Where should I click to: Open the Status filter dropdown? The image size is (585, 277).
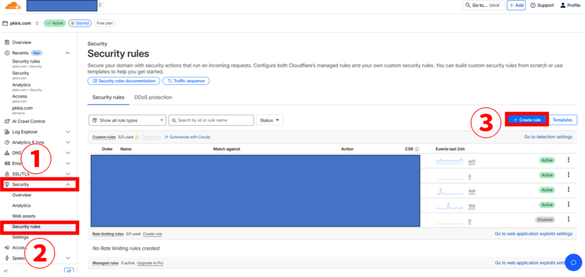point(270,121)
